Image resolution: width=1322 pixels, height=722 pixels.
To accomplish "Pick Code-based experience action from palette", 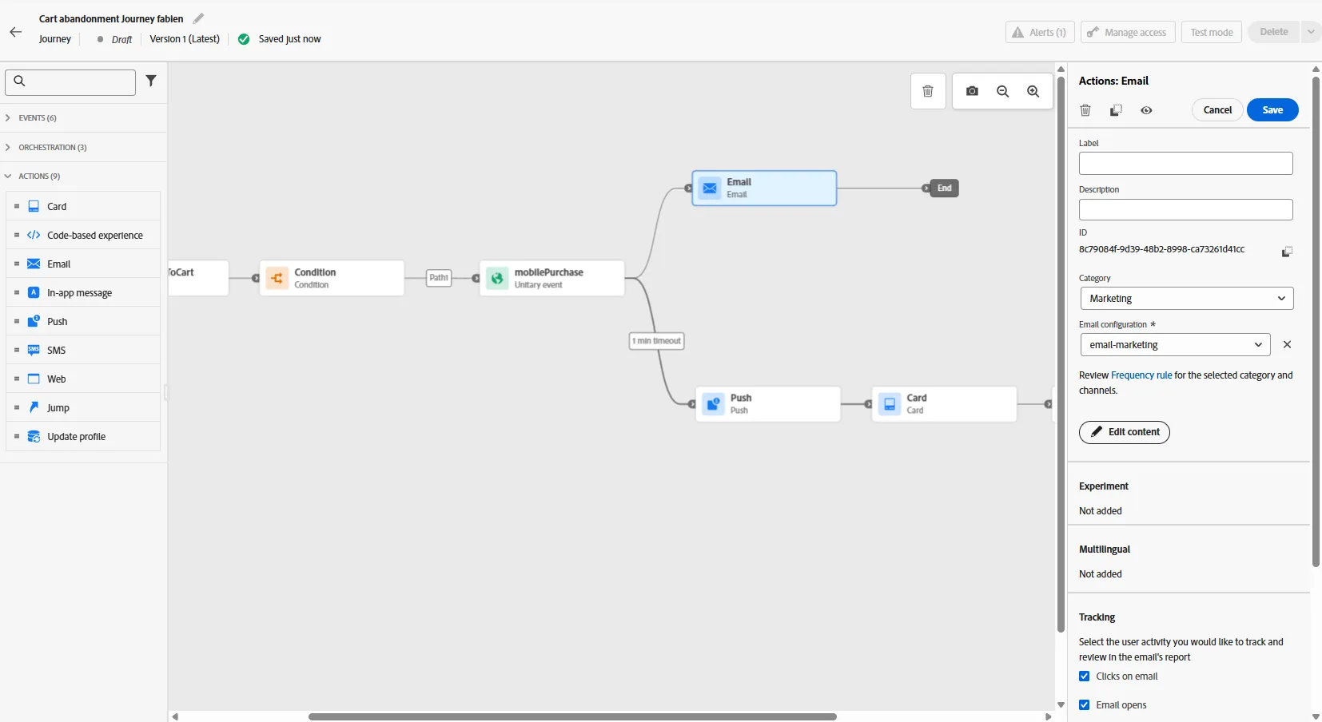I will point(83,236).
